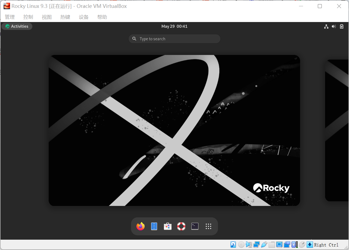
Task: Click the VirtualBox icon in title bar
Action: (7, 6)
